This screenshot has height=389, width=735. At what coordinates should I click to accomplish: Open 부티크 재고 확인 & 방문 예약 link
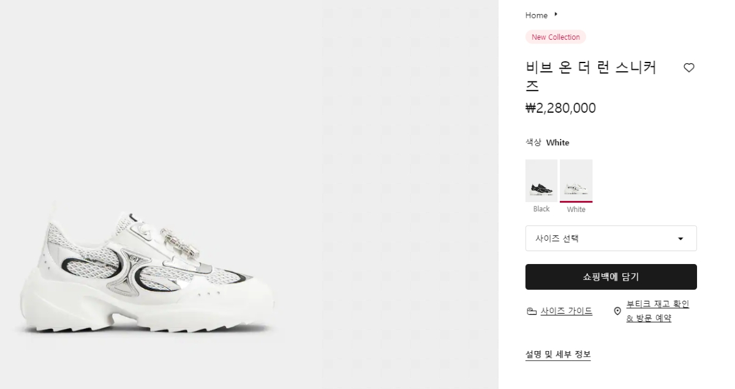658,311
